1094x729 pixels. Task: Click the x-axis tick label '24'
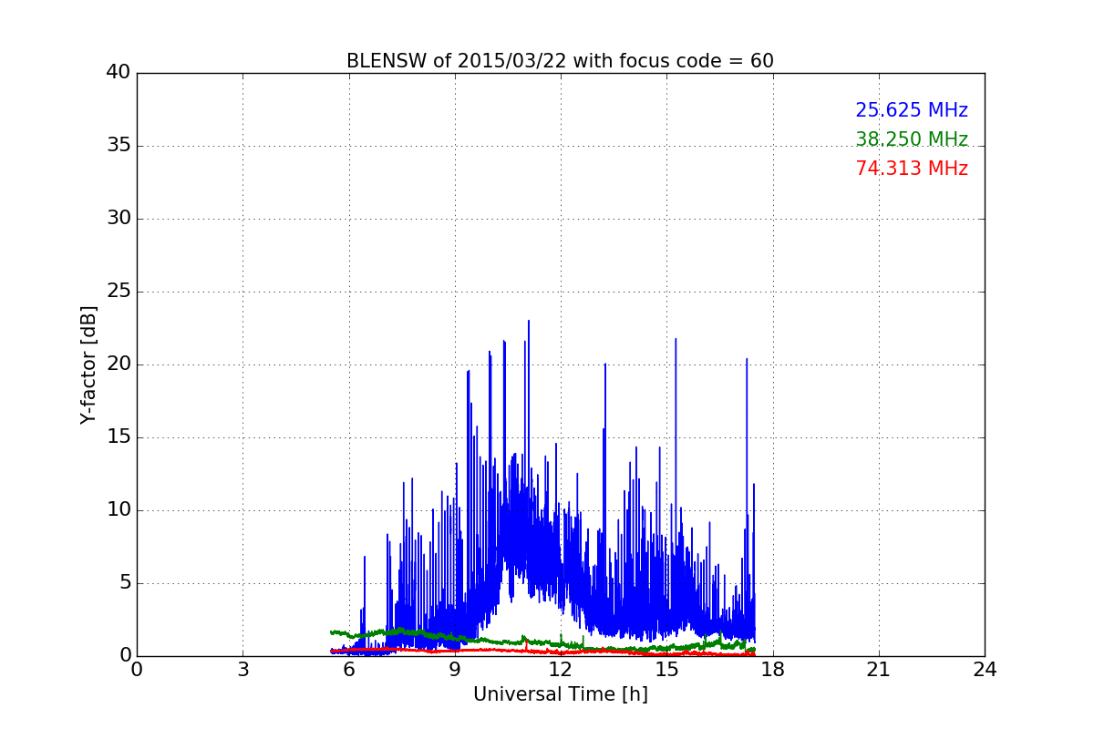(x=985, y=670)
